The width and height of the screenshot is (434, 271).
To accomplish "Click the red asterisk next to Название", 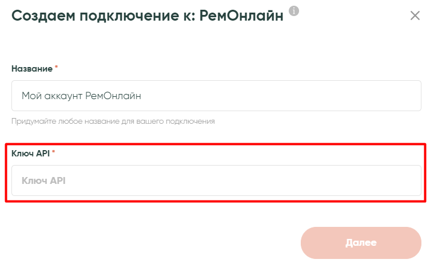I will [56, 68].
